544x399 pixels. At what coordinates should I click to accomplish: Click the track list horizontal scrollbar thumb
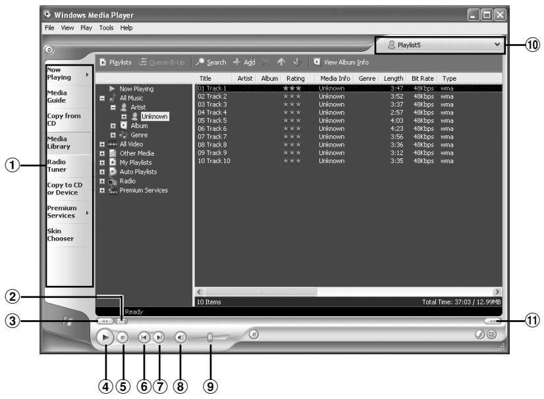pyautogui.click(x=260, y=292)
